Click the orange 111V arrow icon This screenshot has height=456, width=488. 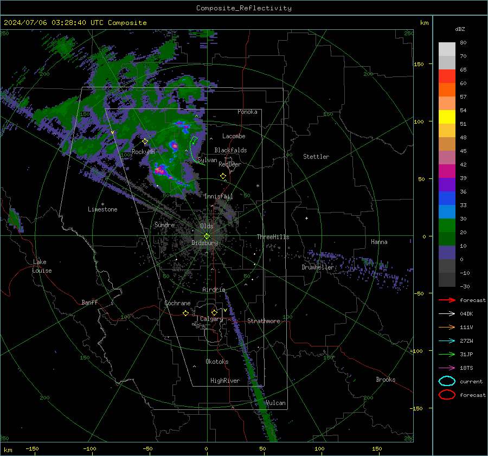pyautogui.click(x=447, y=327)
